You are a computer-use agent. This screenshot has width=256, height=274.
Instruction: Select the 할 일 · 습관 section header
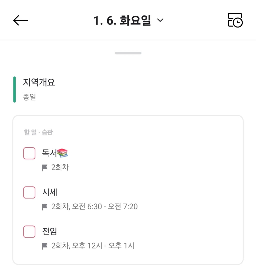(x=38, y=132)
